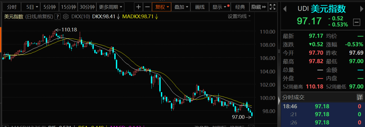Hide the side panel via 隐藏
This screenshot has width=365, height=127.
[x=259, y=7]
